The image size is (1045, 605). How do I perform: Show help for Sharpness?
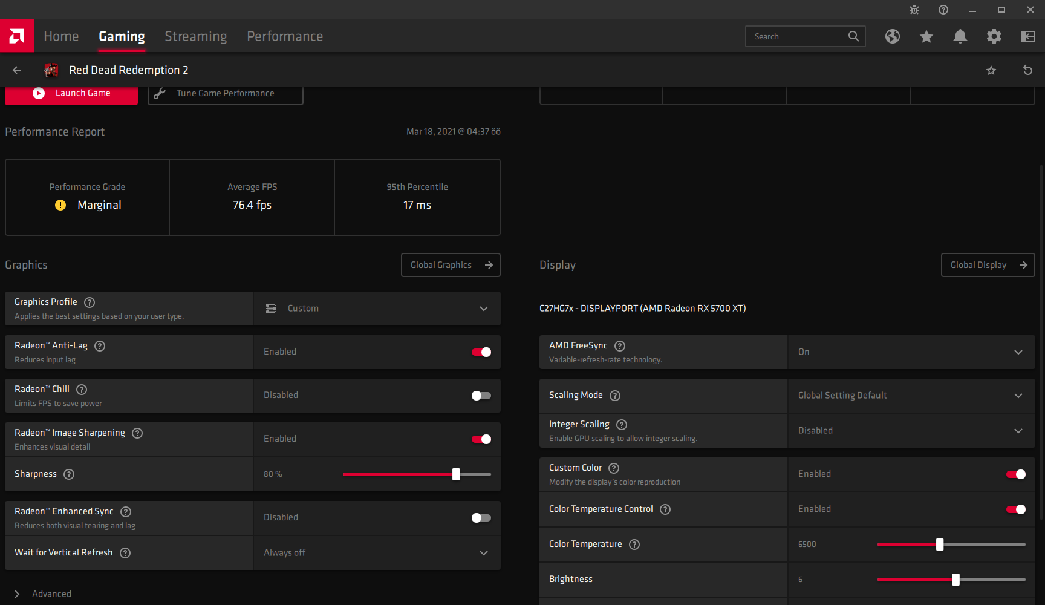point(69,474)
